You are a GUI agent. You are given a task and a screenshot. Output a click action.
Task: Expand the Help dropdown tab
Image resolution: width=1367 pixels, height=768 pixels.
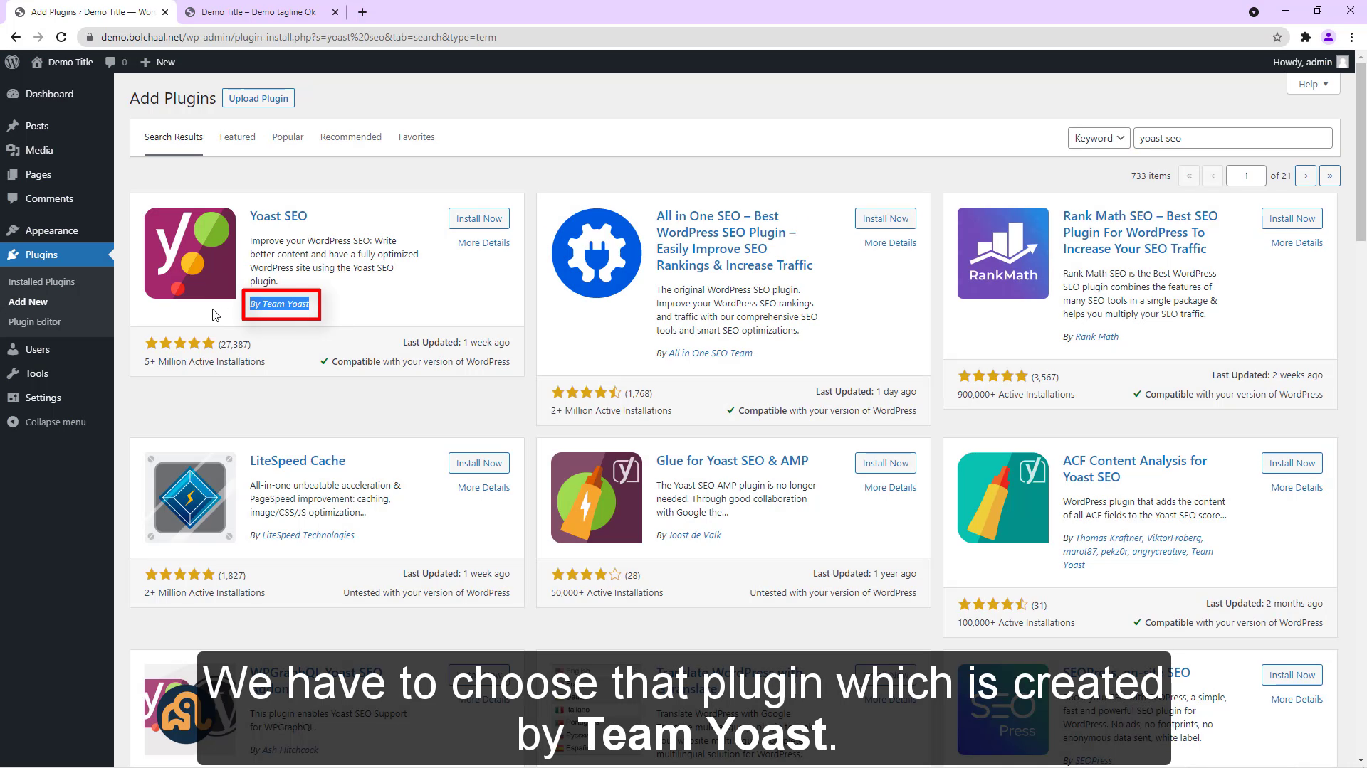1314,84
